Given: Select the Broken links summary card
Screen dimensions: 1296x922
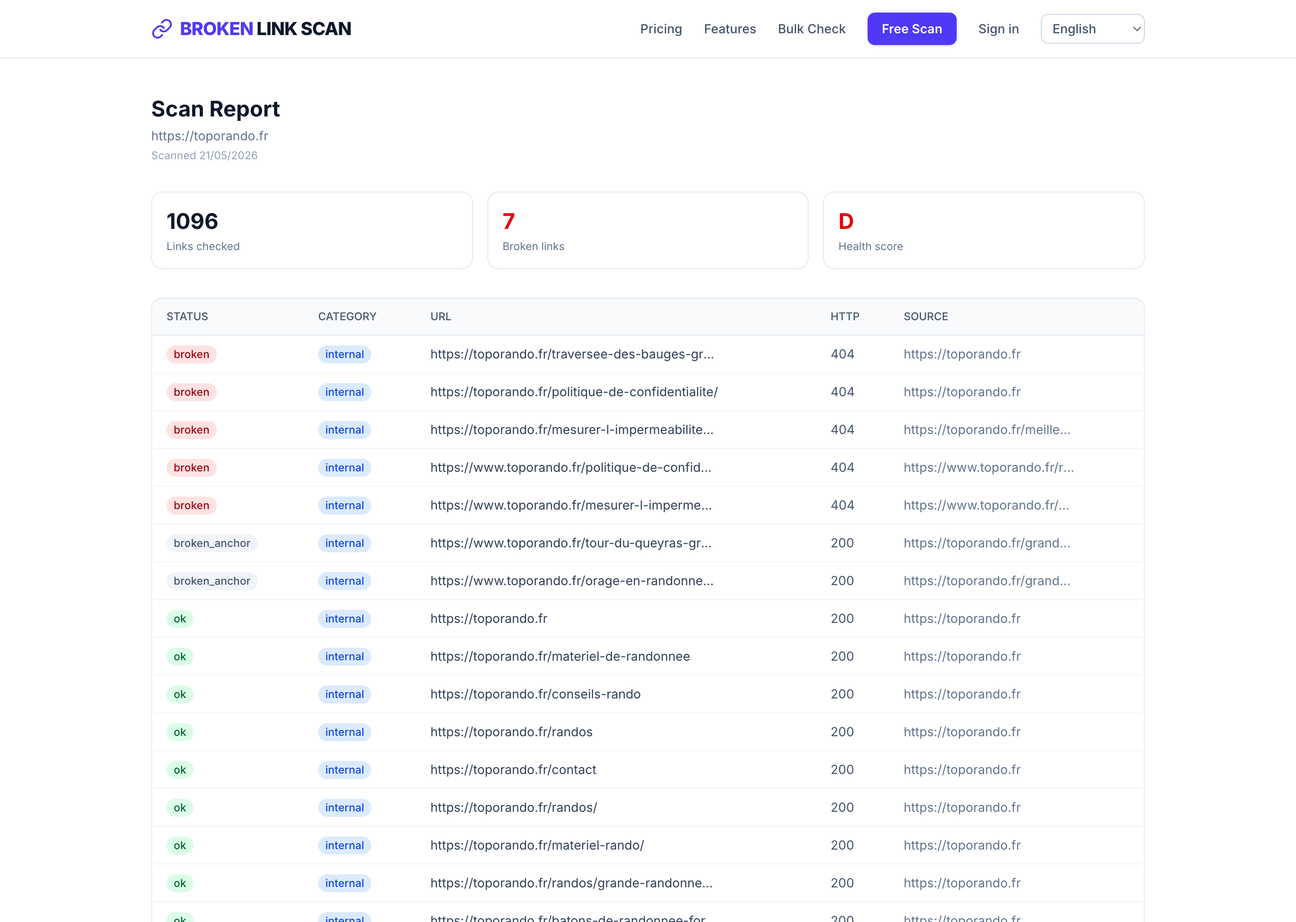Looking at the screenshot, I should click(x=647, y=230).
